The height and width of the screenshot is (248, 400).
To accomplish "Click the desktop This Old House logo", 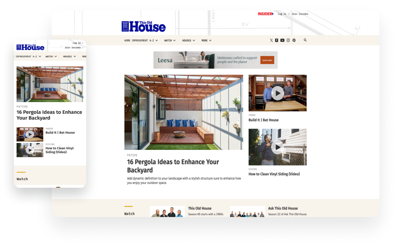I will [144, 27].
